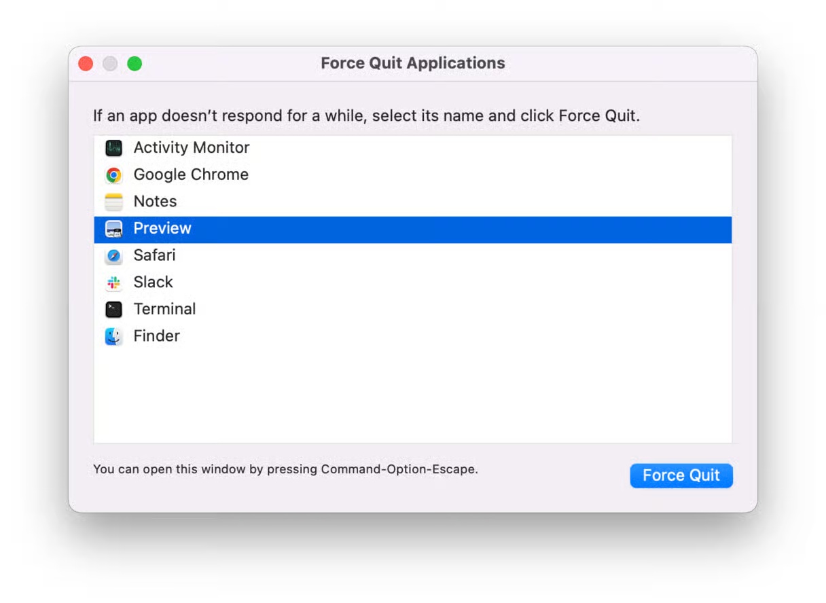Click empty white space in app list
This screenshot has height=603, width=826.
[412, 394]
